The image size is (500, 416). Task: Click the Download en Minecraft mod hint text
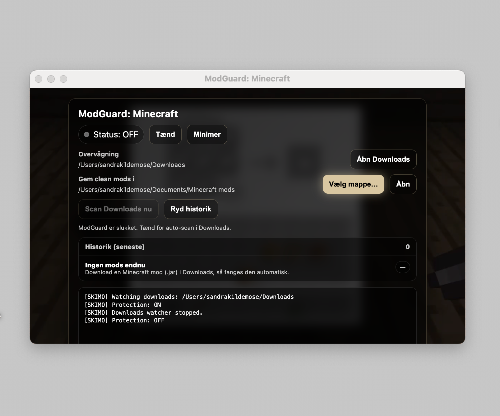(187, 272)
